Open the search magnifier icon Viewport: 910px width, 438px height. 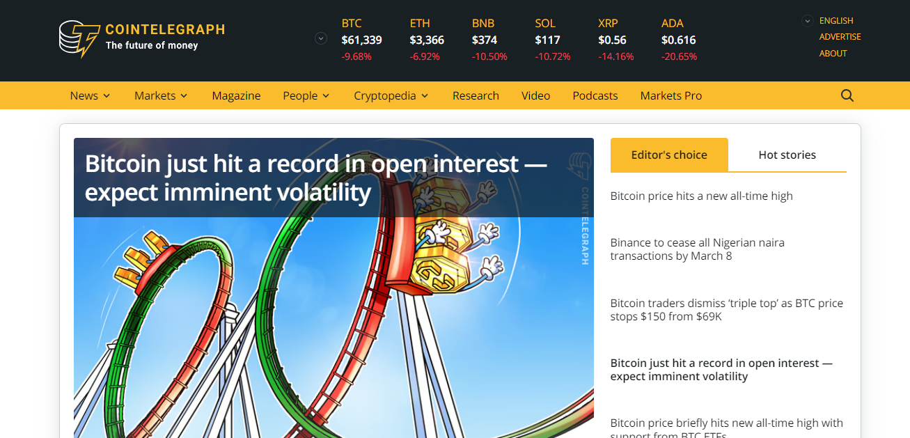click(x=847, y=95)
